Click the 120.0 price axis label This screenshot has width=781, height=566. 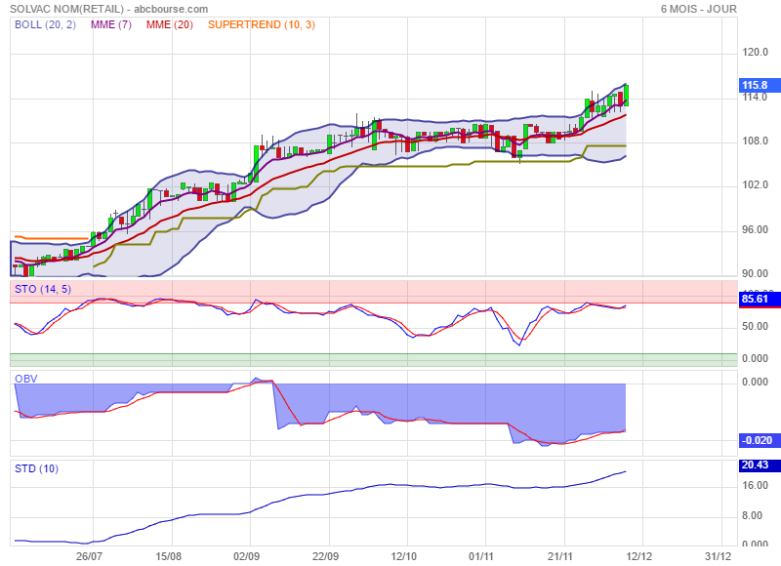[755, 53]
